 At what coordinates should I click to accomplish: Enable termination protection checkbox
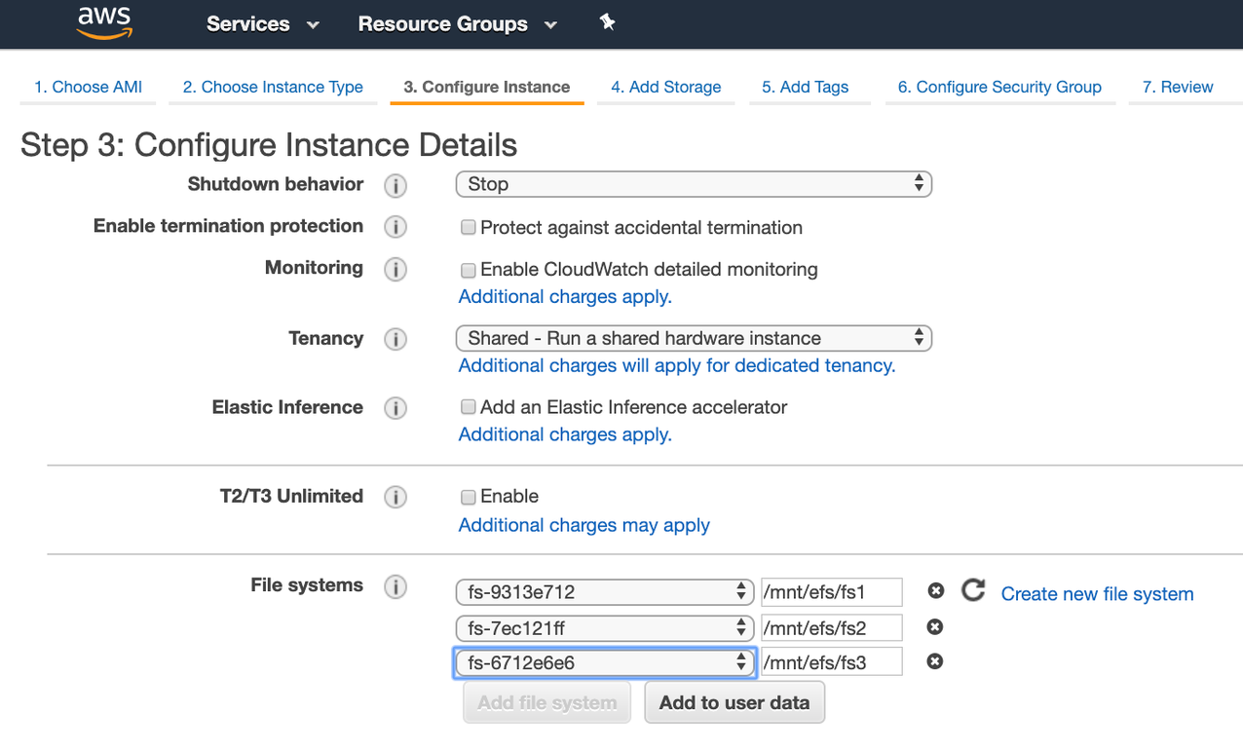tap(468, 227)
